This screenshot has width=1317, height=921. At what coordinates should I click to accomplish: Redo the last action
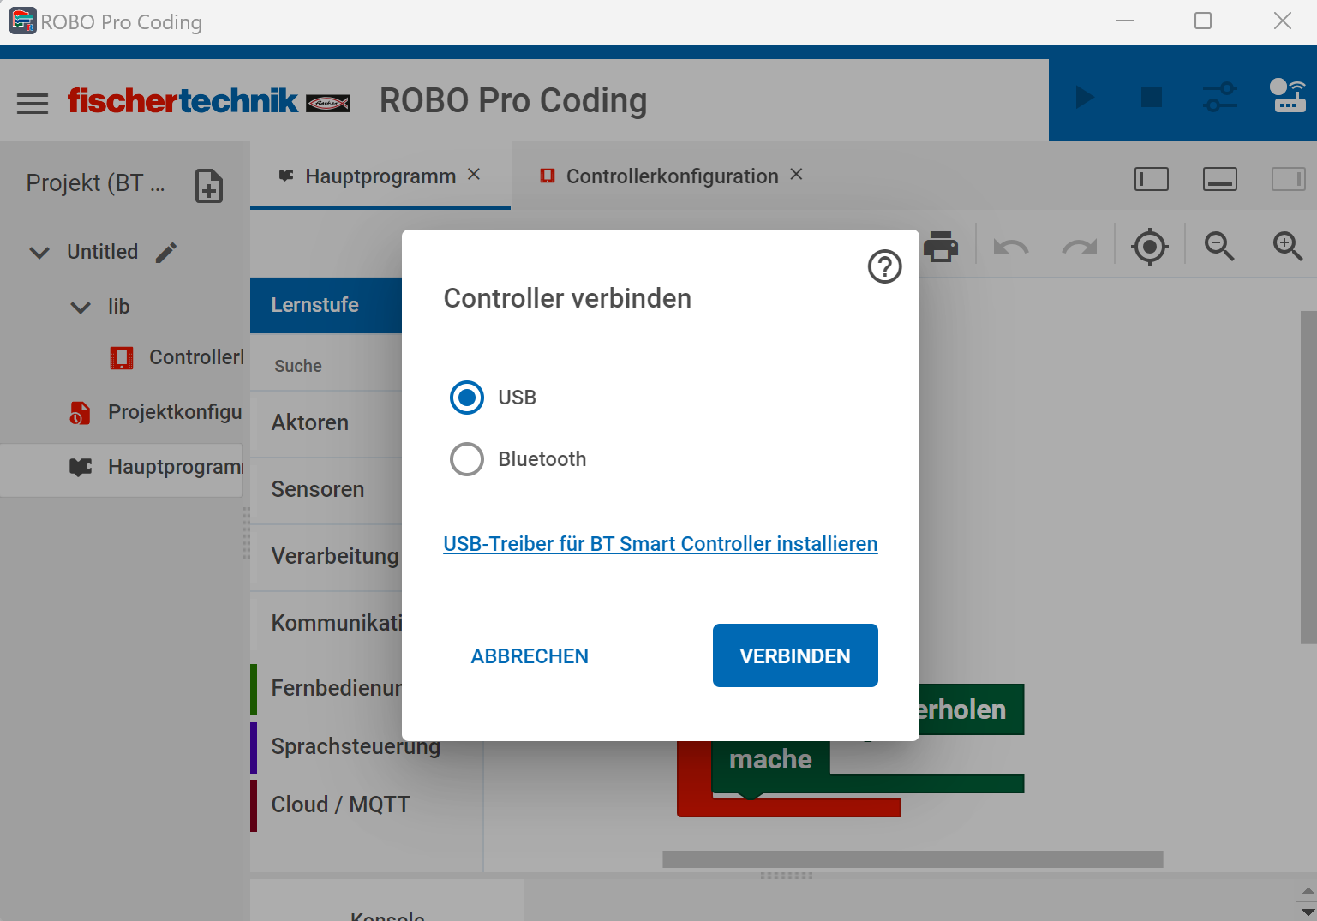coord(1080,247)
